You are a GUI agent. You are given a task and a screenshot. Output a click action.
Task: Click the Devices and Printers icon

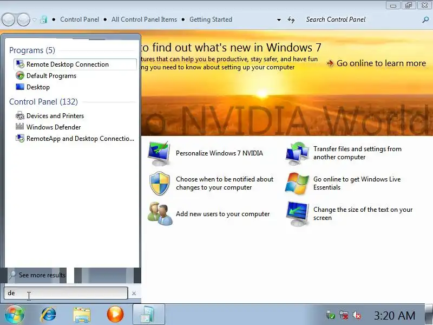point(20,115)
